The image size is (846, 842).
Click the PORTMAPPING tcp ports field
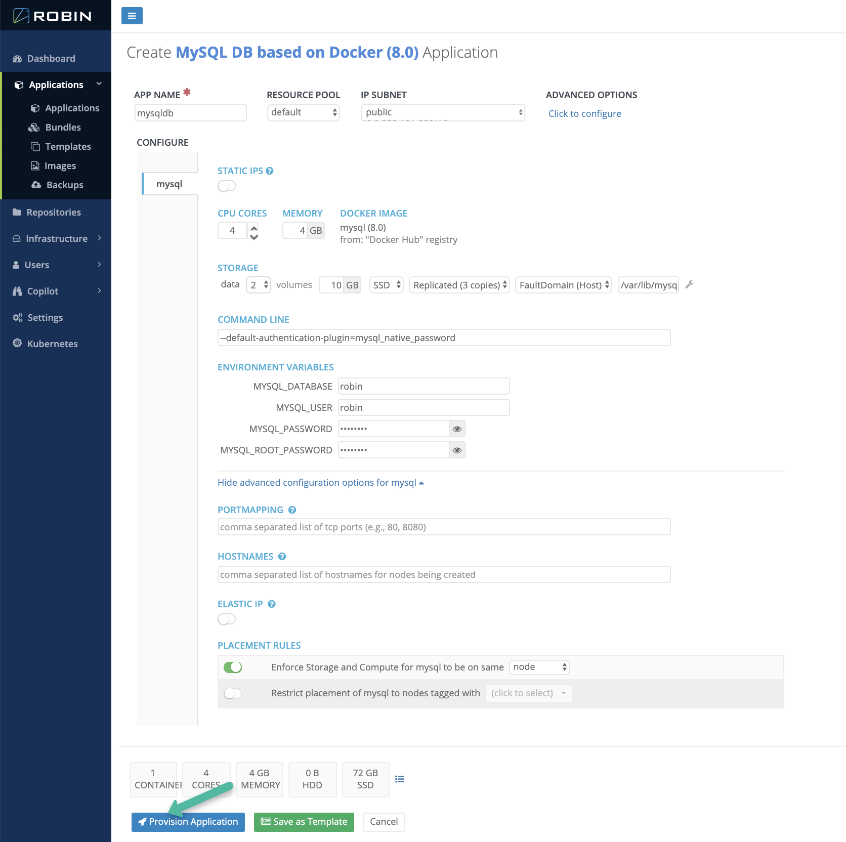point(444,527)
